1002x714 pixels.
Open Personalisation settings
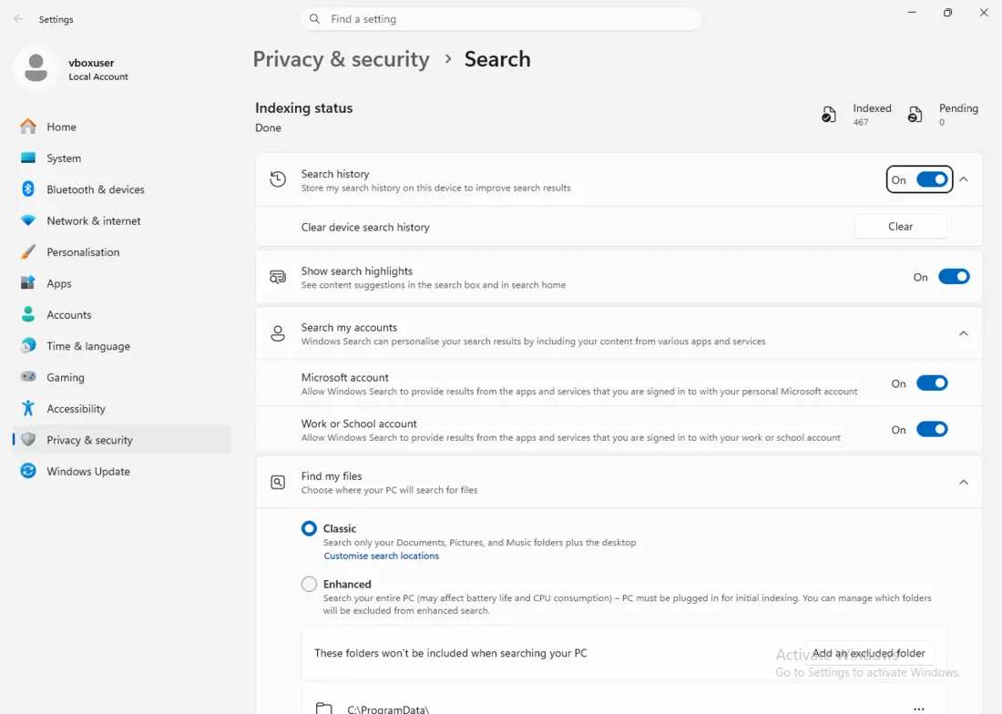click(x=121, y=251)
